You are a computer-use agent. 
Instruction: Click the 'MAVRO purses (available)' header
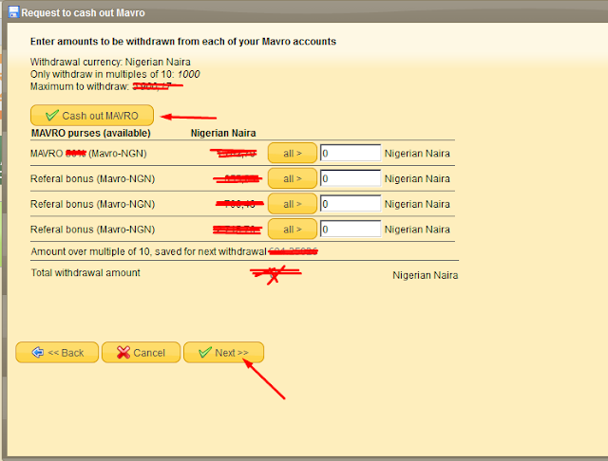click(x=91, y=133)
